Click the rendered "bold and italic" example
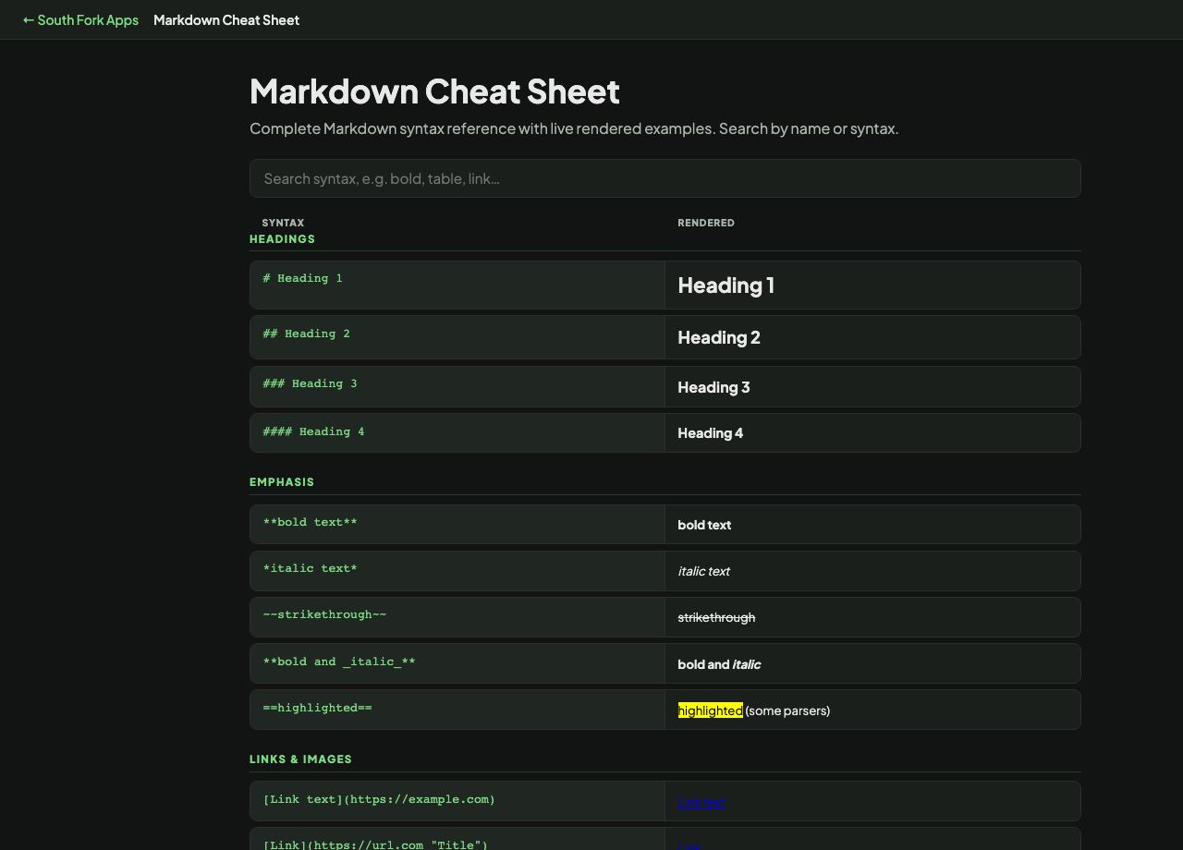 (719, 664)
